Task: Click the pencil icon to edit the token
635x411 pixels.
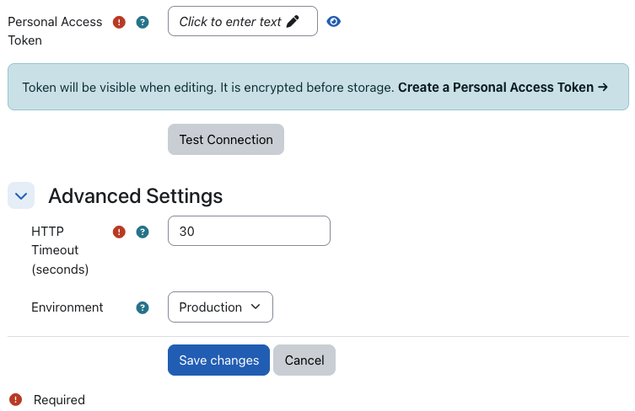Action: point(293,22)
